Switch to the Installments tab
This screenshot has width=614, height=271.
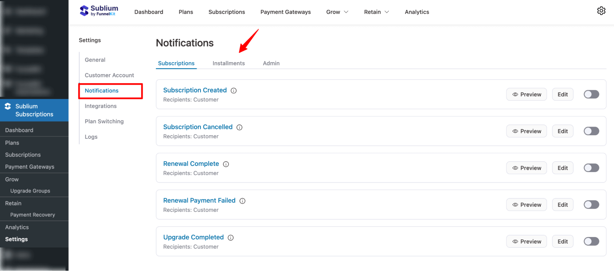pyautogui.click(x=229, y=63)
